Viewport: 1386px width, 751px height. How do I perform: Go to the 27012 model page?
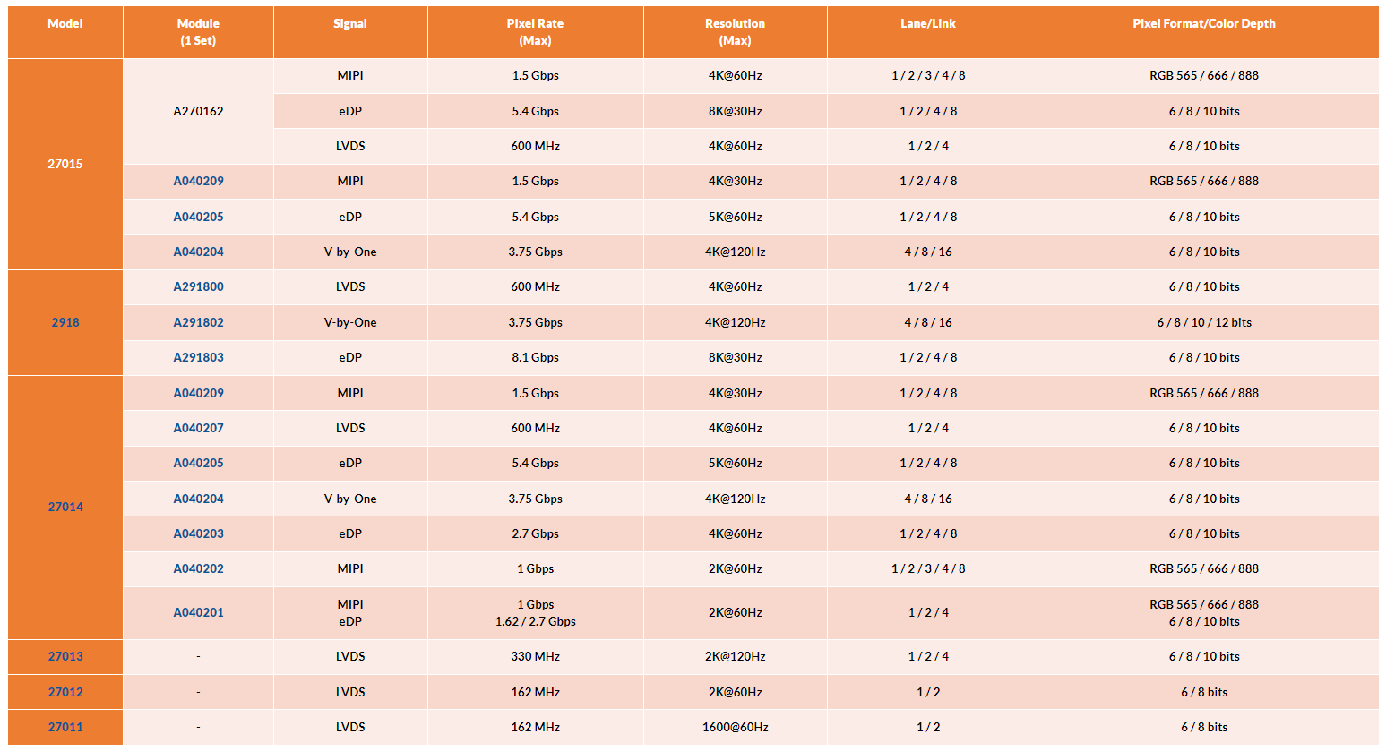click(x=65, y=692)
